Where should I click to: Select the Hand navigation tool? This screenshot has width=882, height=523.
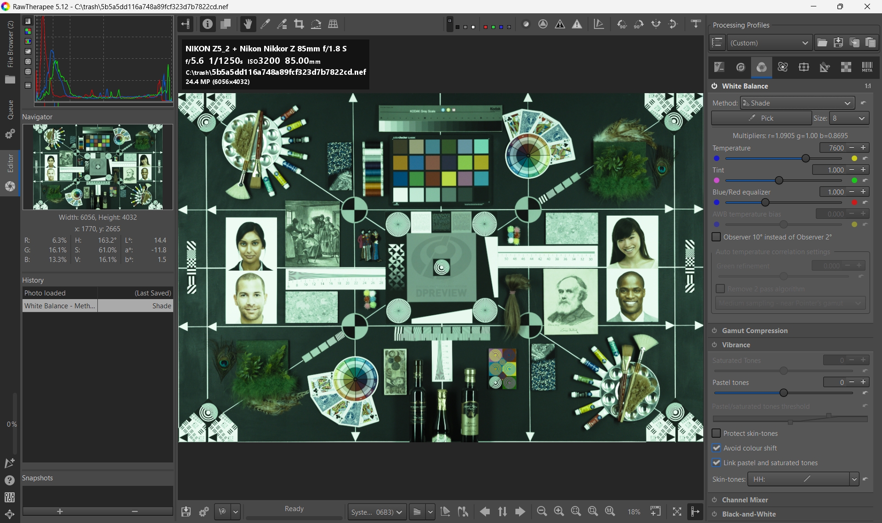[248, 24]
